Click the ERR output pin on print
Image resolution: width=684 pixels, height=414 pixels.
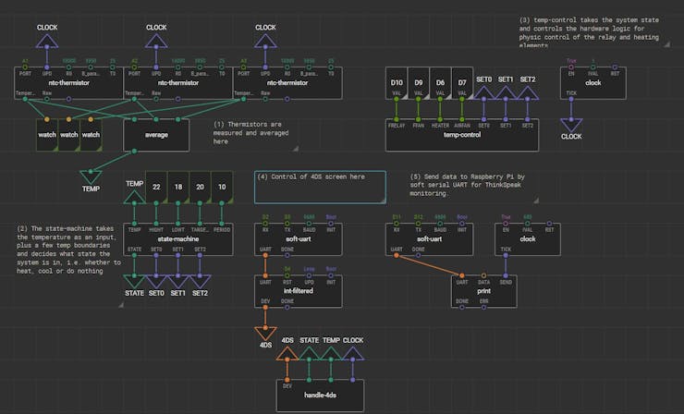482,306
